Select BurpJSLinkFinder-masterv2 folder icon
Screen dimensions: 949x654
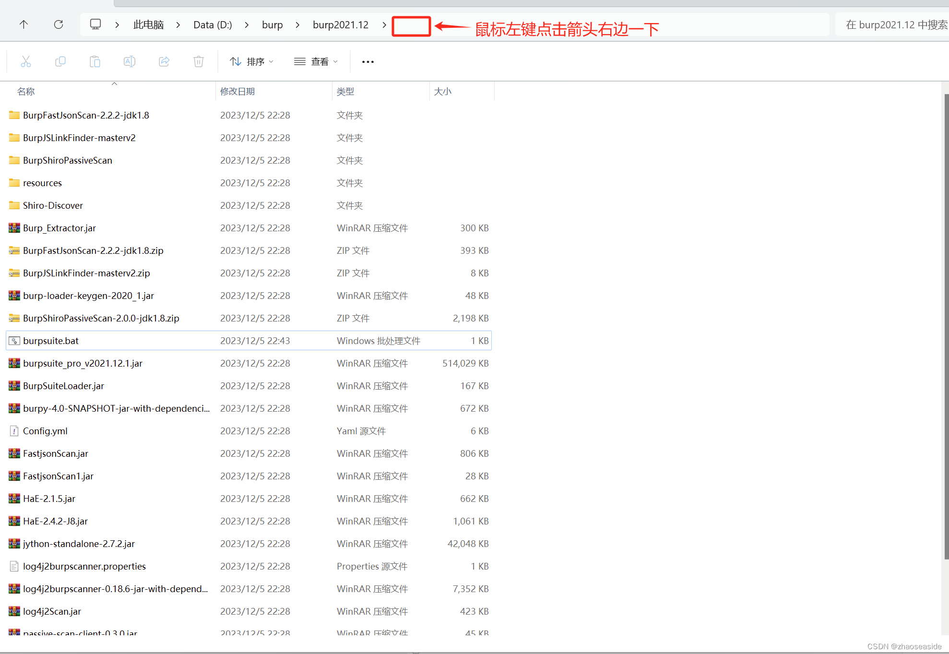click(14, 138)
